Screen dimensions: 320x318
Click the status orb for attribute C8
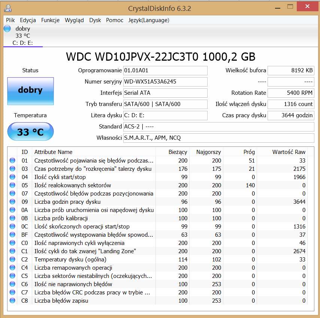pos(12,301)
